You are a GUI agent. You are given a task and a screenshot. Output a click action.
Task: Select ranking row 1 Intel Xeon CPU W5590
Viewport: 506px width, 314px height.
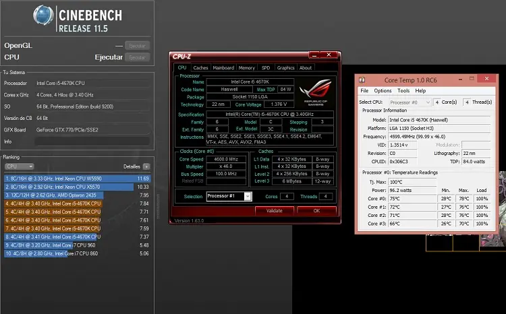pyautogui.click(x=77, y=179)
